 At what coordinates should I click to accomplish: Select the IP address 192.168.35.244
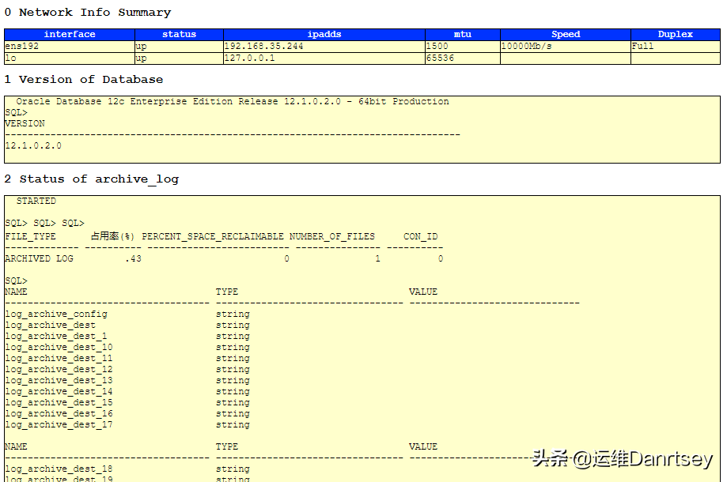[x=264, y=47]
